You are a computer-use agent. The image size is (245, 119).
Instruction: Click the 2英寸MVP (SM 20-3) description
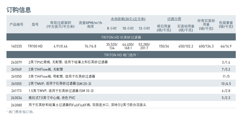(x=60, y=84)
